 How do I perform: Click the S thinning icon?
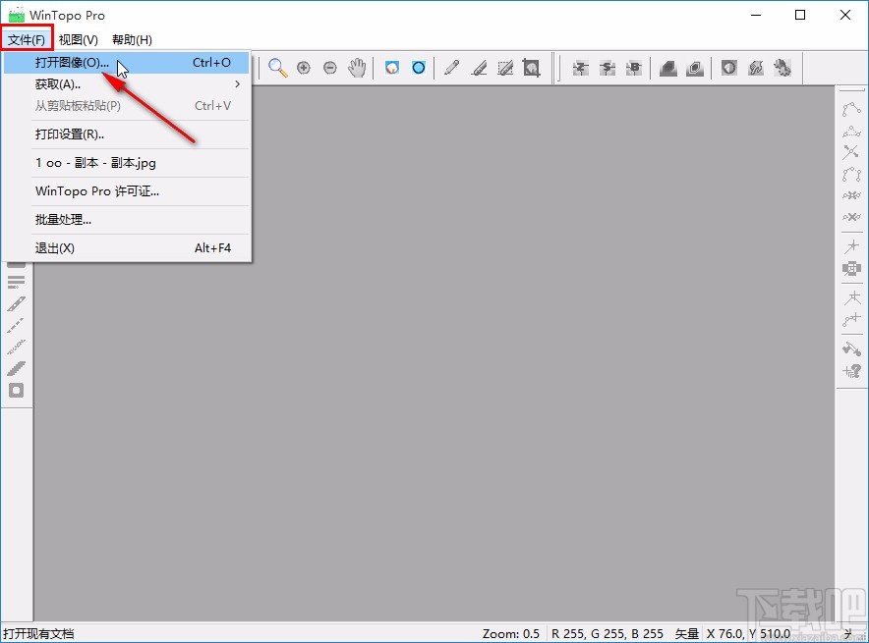point(607,68)
